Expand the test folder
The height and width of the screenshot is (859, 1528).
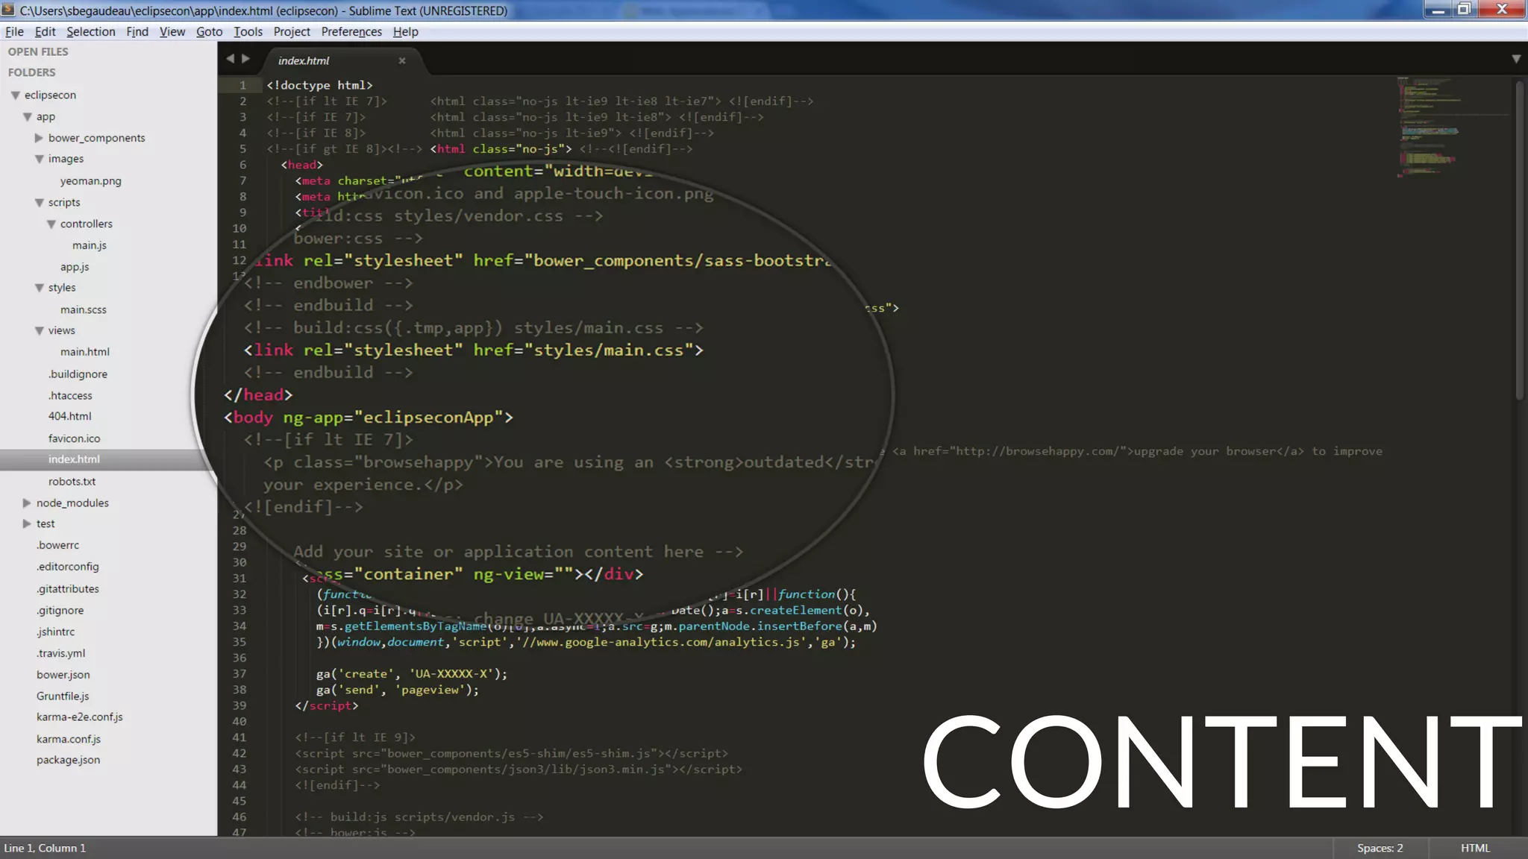(x=27, y=523)
